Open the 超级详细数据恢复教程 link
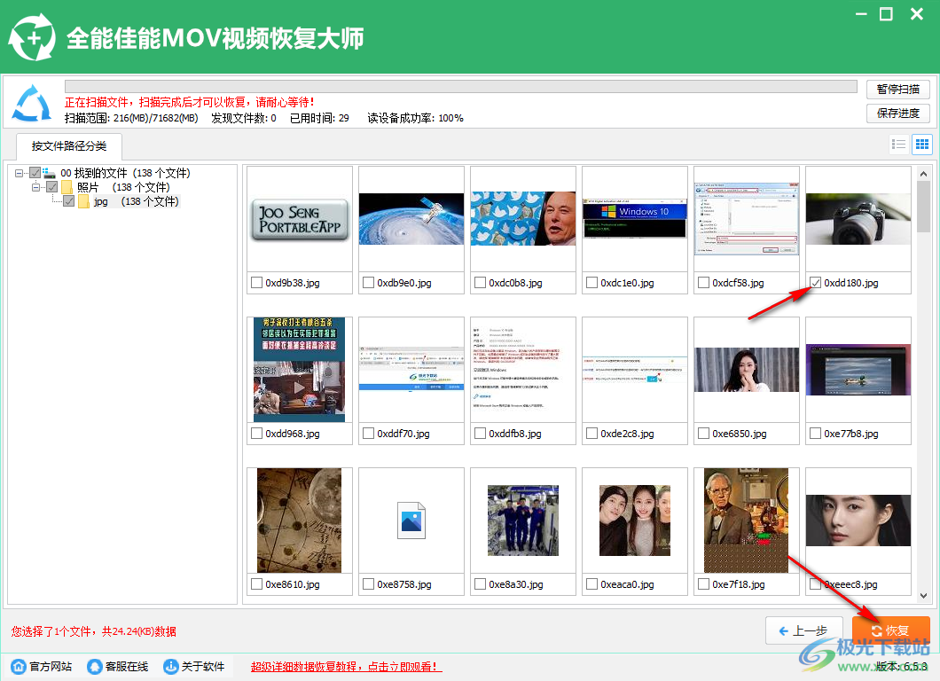The width and height of the screenshot is (940, 681). pos(346,667)
